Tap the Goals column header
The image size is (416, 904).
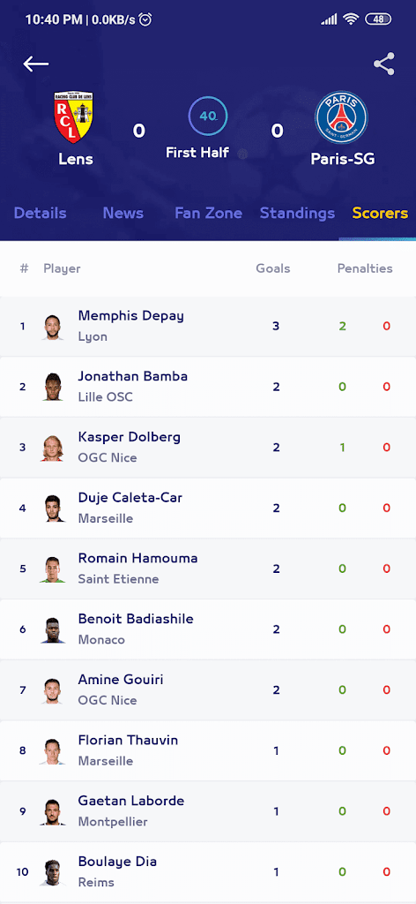point(272,268)
